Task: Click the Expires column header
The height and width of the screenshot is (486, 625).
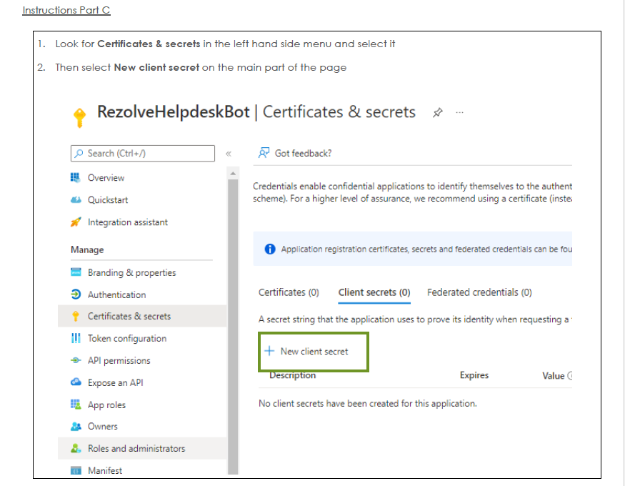Action: [x=474, y=375]
